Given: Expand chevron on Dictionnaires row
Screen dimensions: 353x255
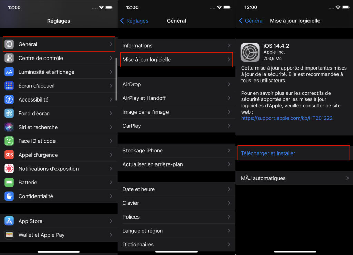Looking at the screenshot, I should pyautogui.click(x=229, y=244).
